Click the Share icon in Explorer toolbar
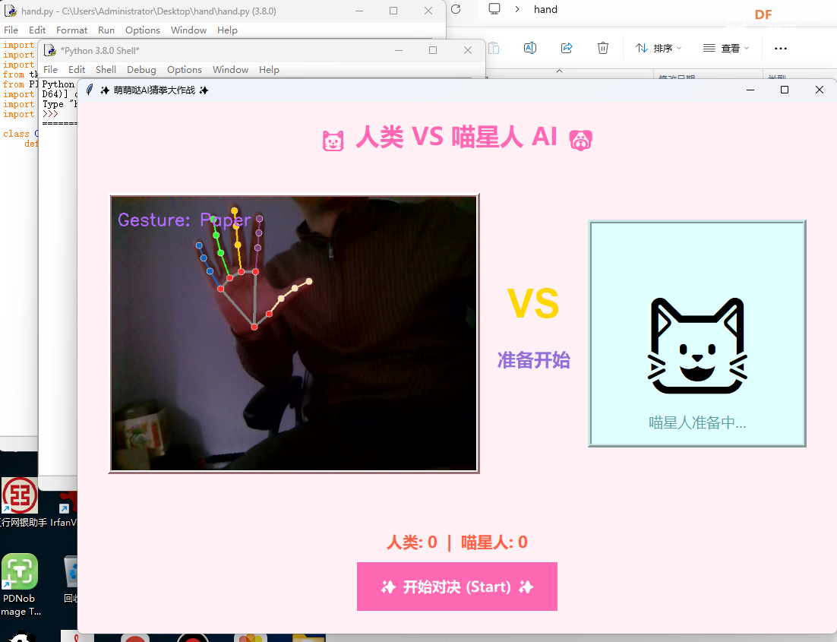The width and height of the screenshot is (837, 642). pyautogui.click(x=566, y=47)
